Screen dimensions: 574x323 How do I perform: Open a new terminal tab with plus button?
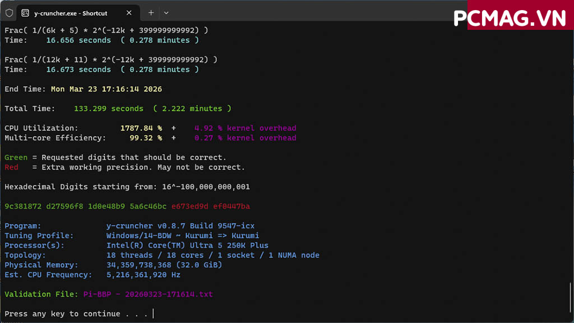click(151, 13)
